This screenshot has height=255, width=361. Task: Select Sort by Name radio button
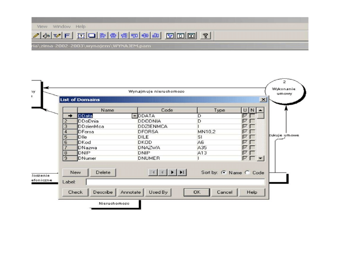click(224, 173)
